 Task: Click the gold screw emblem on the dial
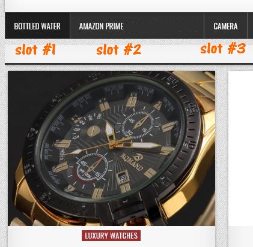(x=93, y=131)
